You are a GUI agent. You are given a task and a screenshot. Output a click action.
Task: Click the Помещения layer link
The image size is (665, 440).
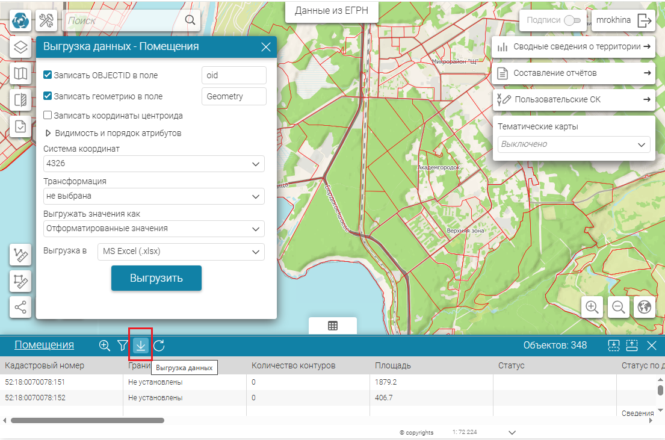pos(44,345)
